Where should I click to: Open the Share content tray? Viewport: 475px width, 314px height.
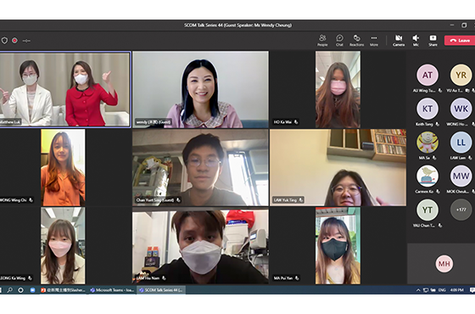tap(433, 40)
